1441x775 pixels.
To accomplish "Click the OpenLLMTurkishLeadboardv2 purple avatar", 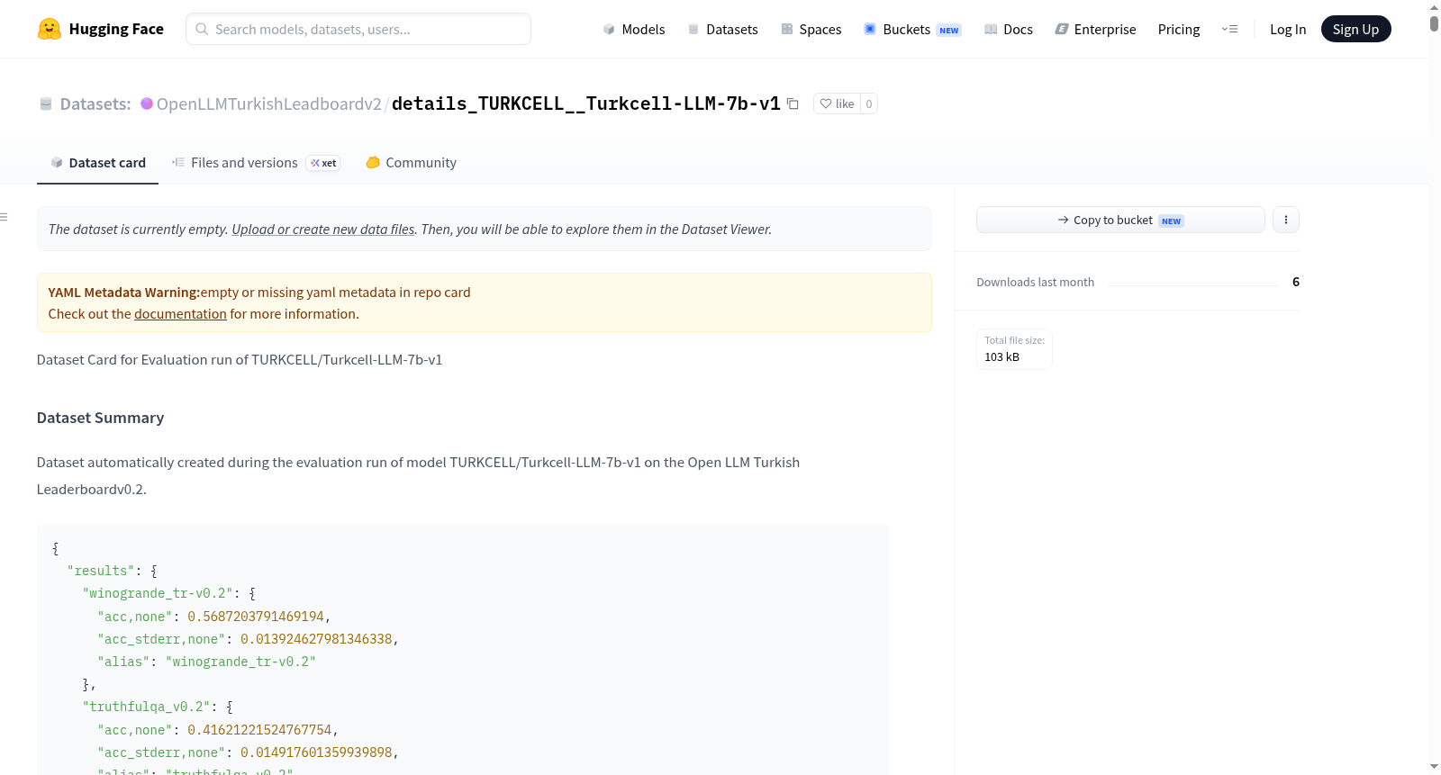I will (x=147, y=104).
